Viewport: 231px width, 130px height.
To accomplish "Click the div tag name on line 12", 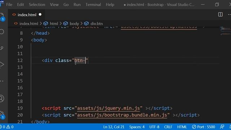I will pyautogui.click(x=48, y=60).
